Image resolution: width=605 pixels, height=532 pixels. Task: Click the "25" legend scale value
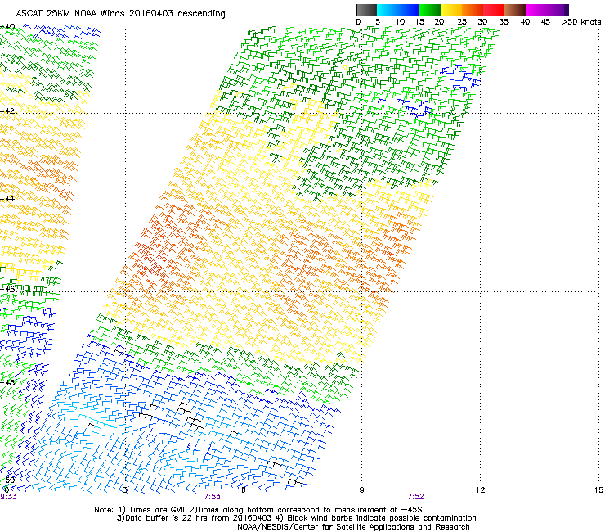(461, 22)
